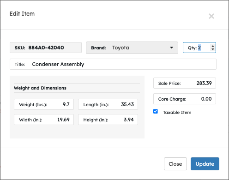Viewport: 229px width, 180px height.
Task: Click the Width (in.) field
Action: (44, 120)
